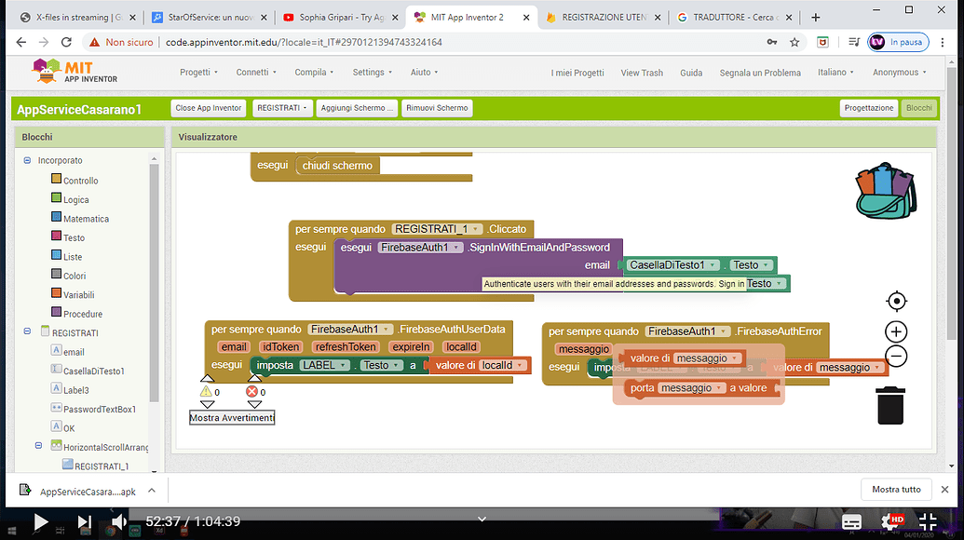Zoom out with the minus button
964x540 pixels.
coord(896,357)
